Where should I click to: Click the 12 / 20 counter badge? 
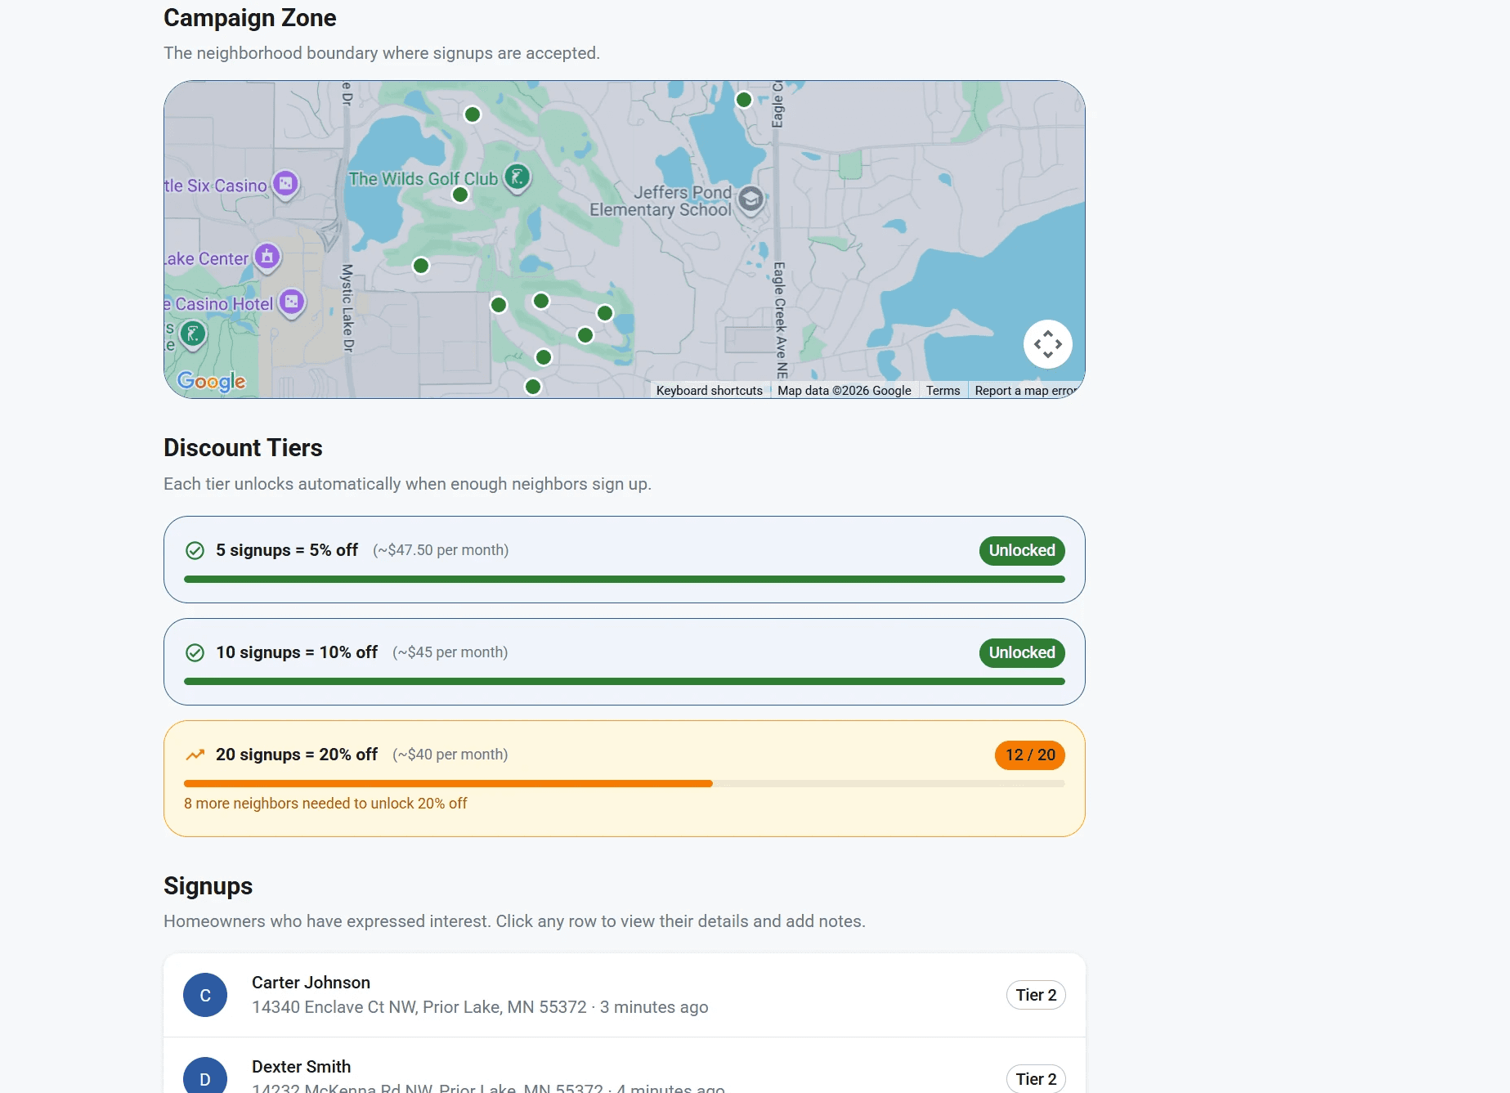tap(1028, 755)
